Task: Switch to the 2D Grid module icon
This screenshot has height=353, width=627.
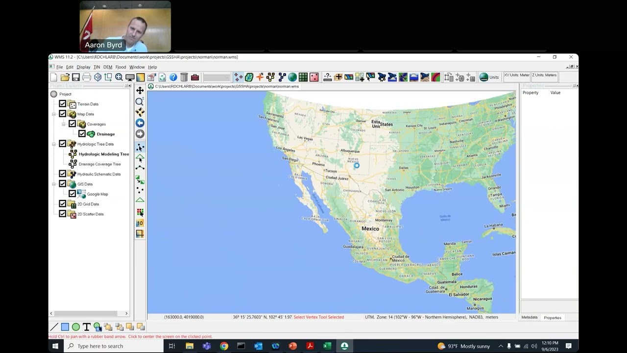Action: (x=303, y=77)
